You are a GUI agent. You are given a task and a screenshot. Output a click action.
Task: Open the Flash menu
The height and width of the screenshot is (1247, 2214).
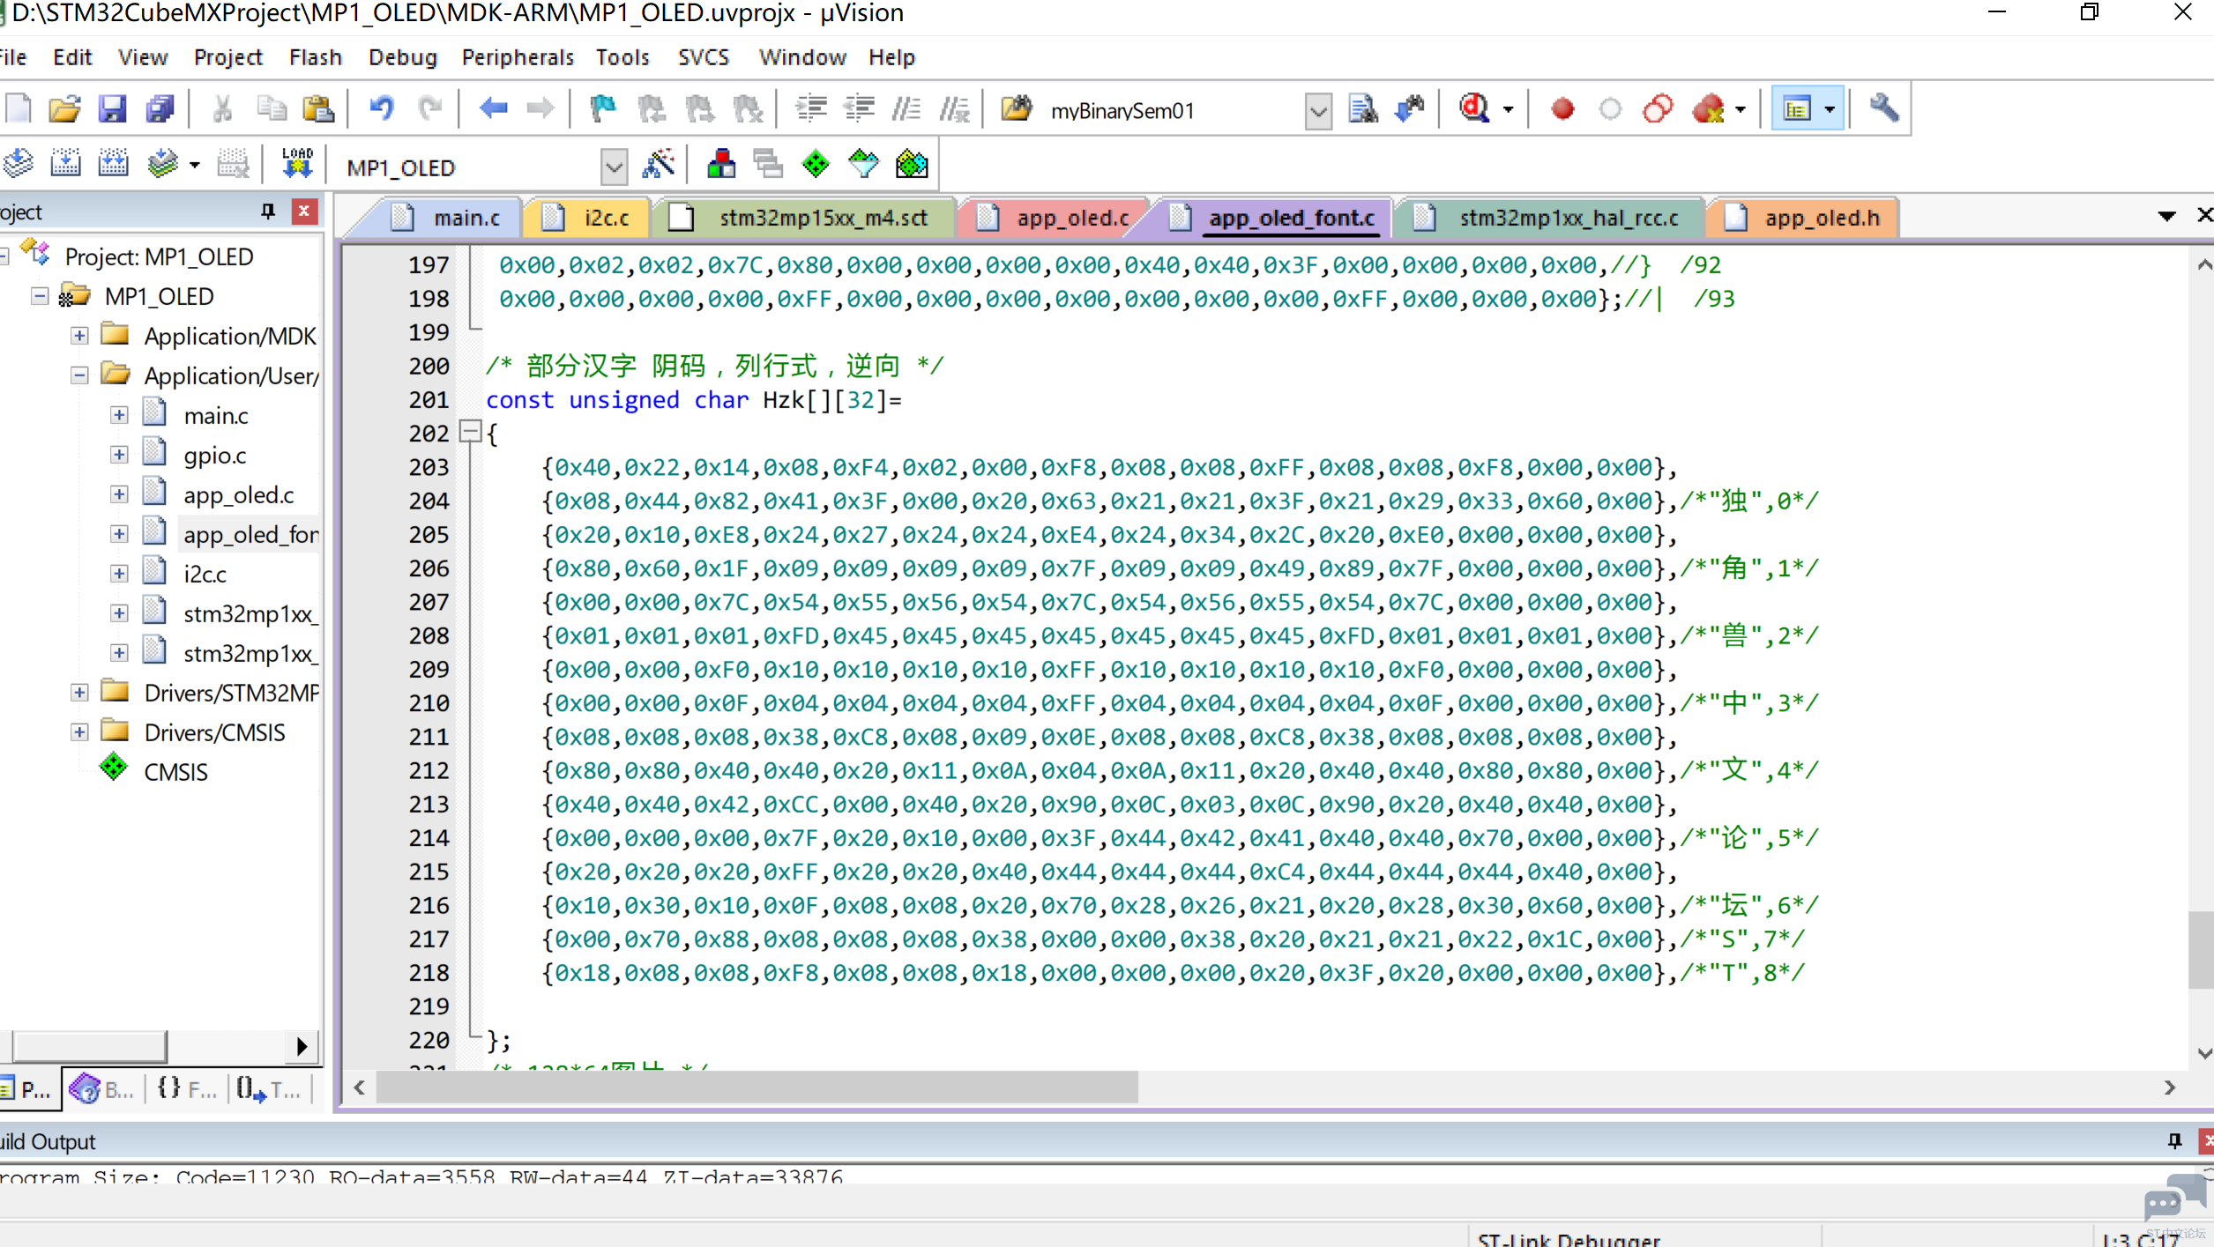pos(315,57)
